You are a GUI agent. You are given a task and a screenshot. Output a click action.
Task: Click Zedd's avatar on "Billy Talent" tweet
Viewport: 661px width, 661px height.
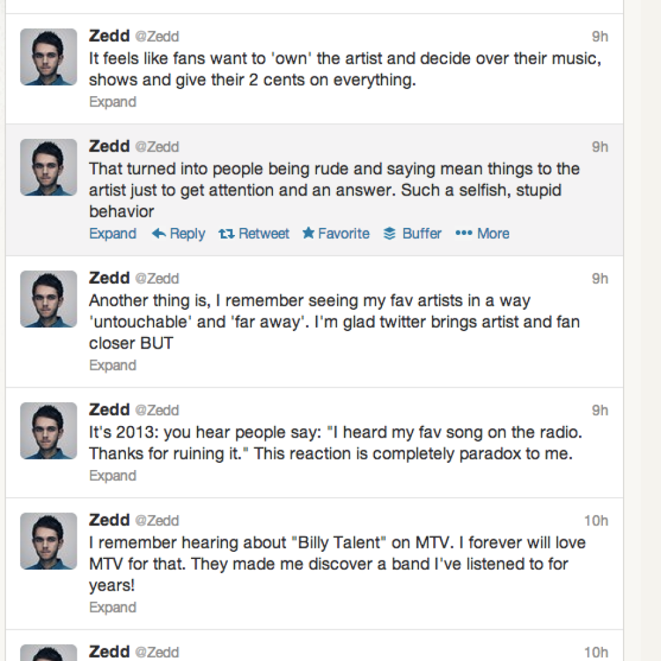click(x=48, y=541)
